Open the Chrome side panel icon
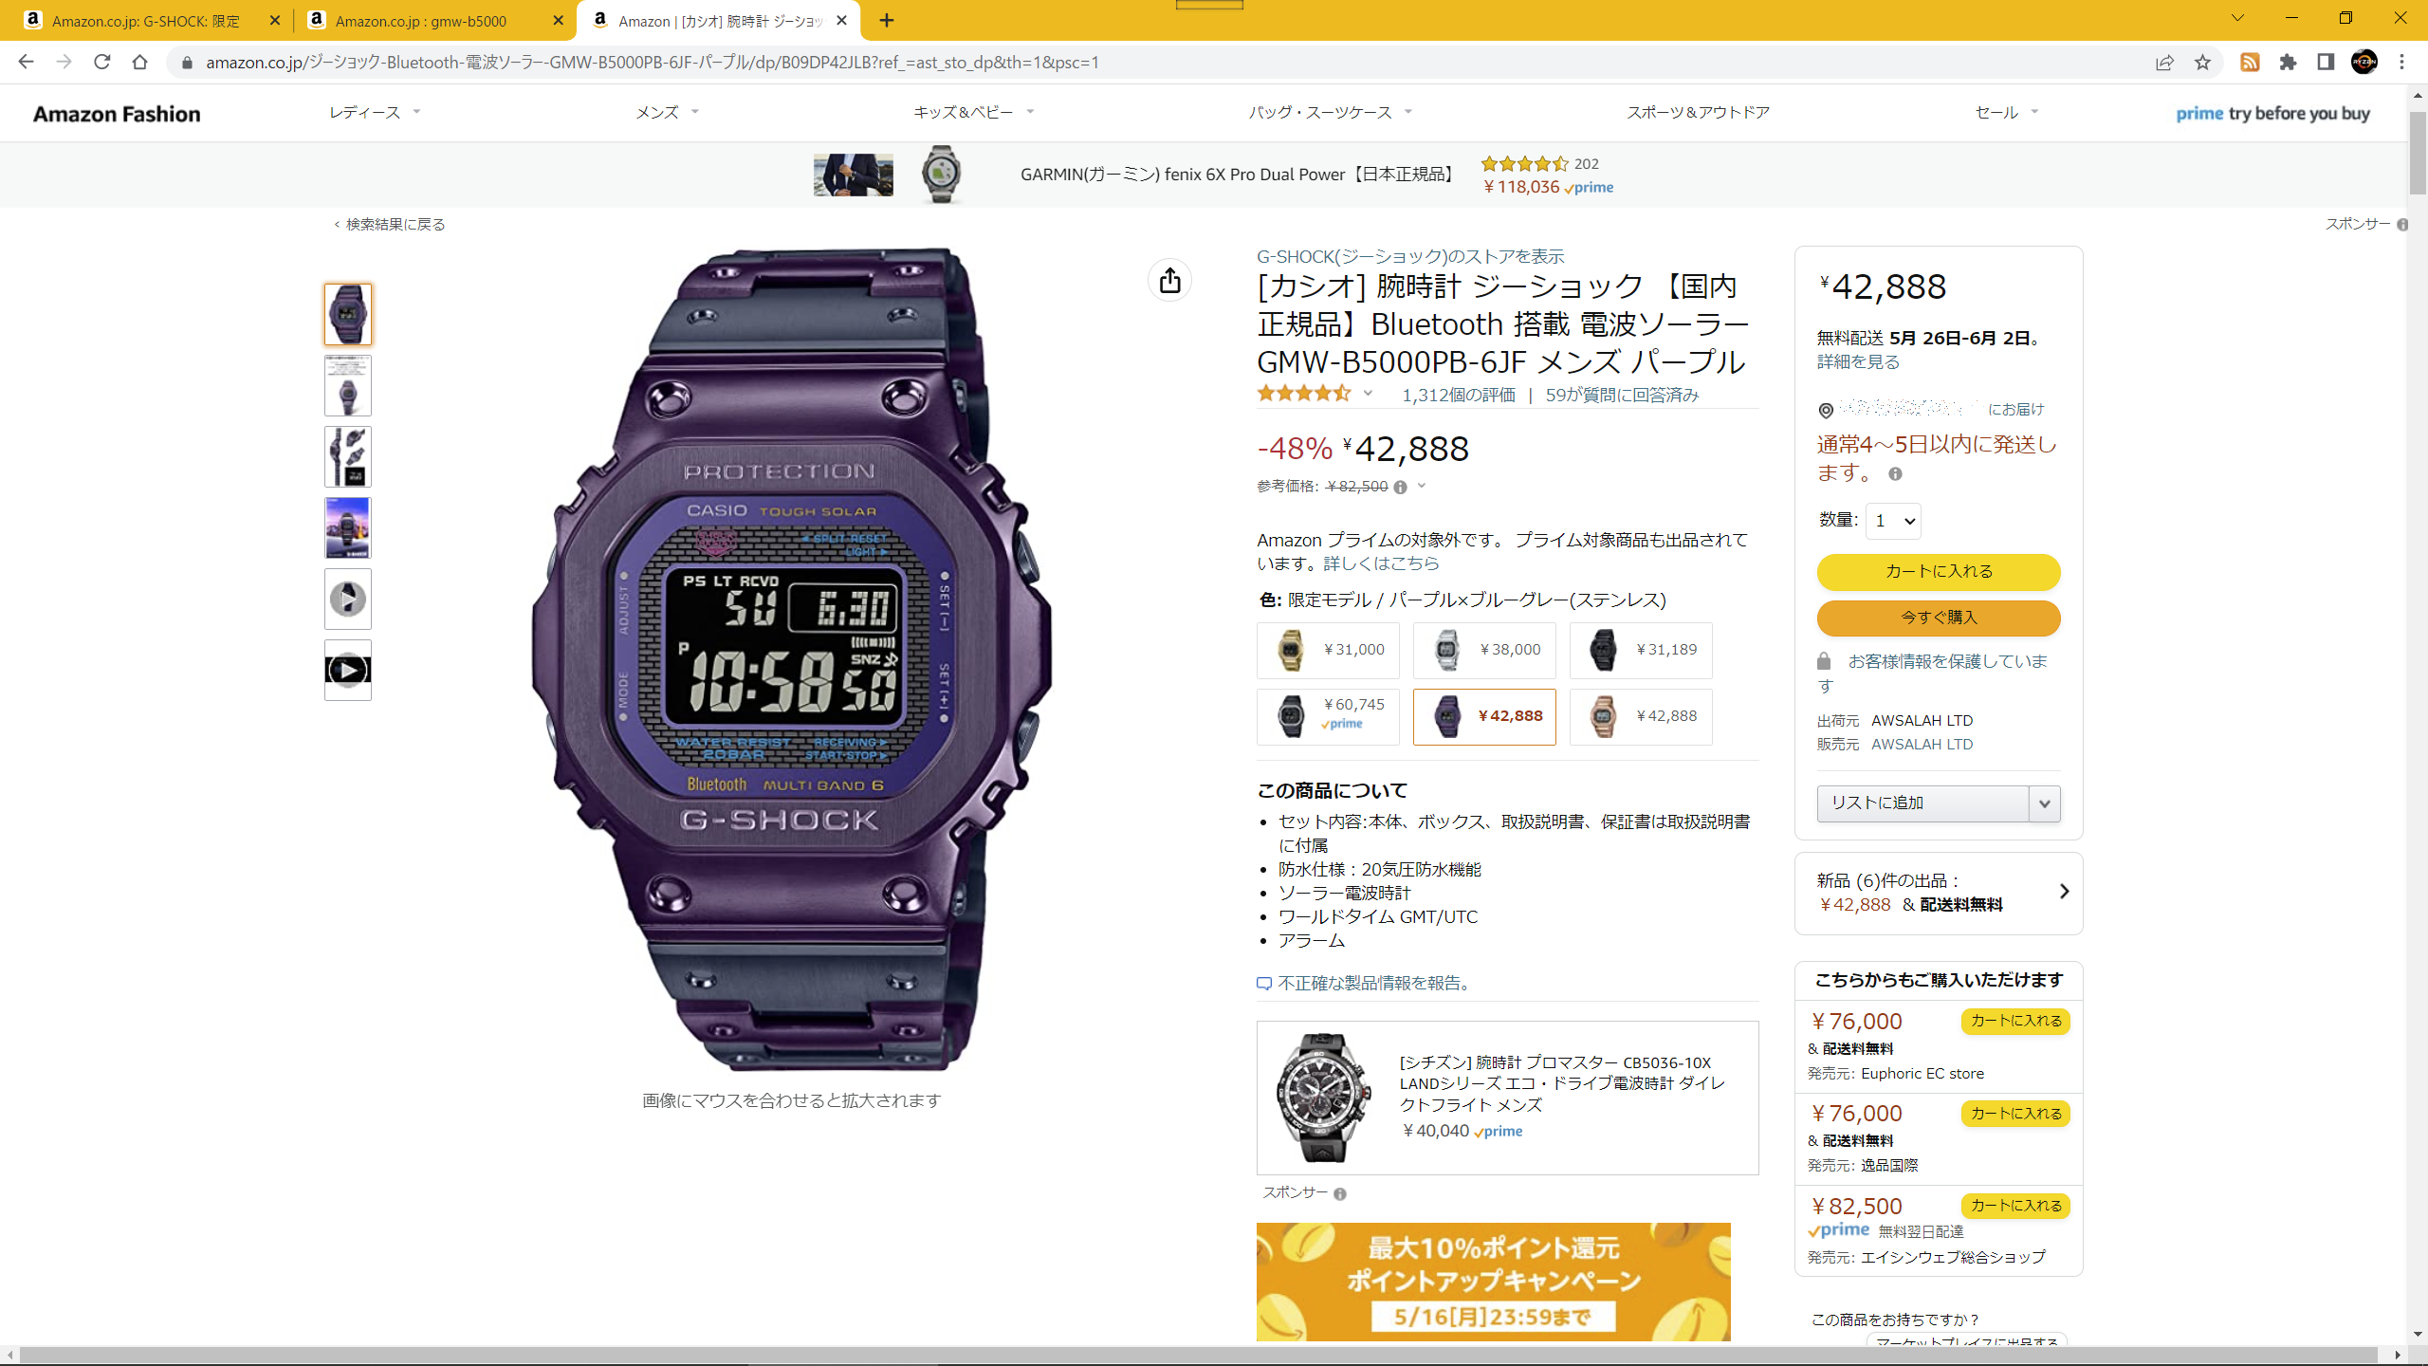Screen dimensions: 2428x1366 point(2326,63)
